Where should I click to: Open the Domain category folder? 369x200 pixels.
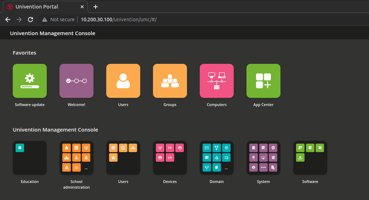coord(217,158)
